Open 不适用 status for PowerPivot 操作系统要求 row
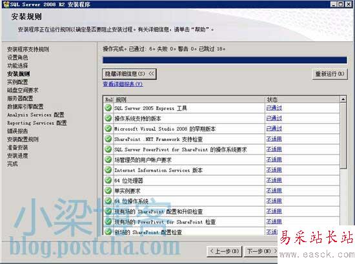The image size is (355, 264). coord(274,149)
